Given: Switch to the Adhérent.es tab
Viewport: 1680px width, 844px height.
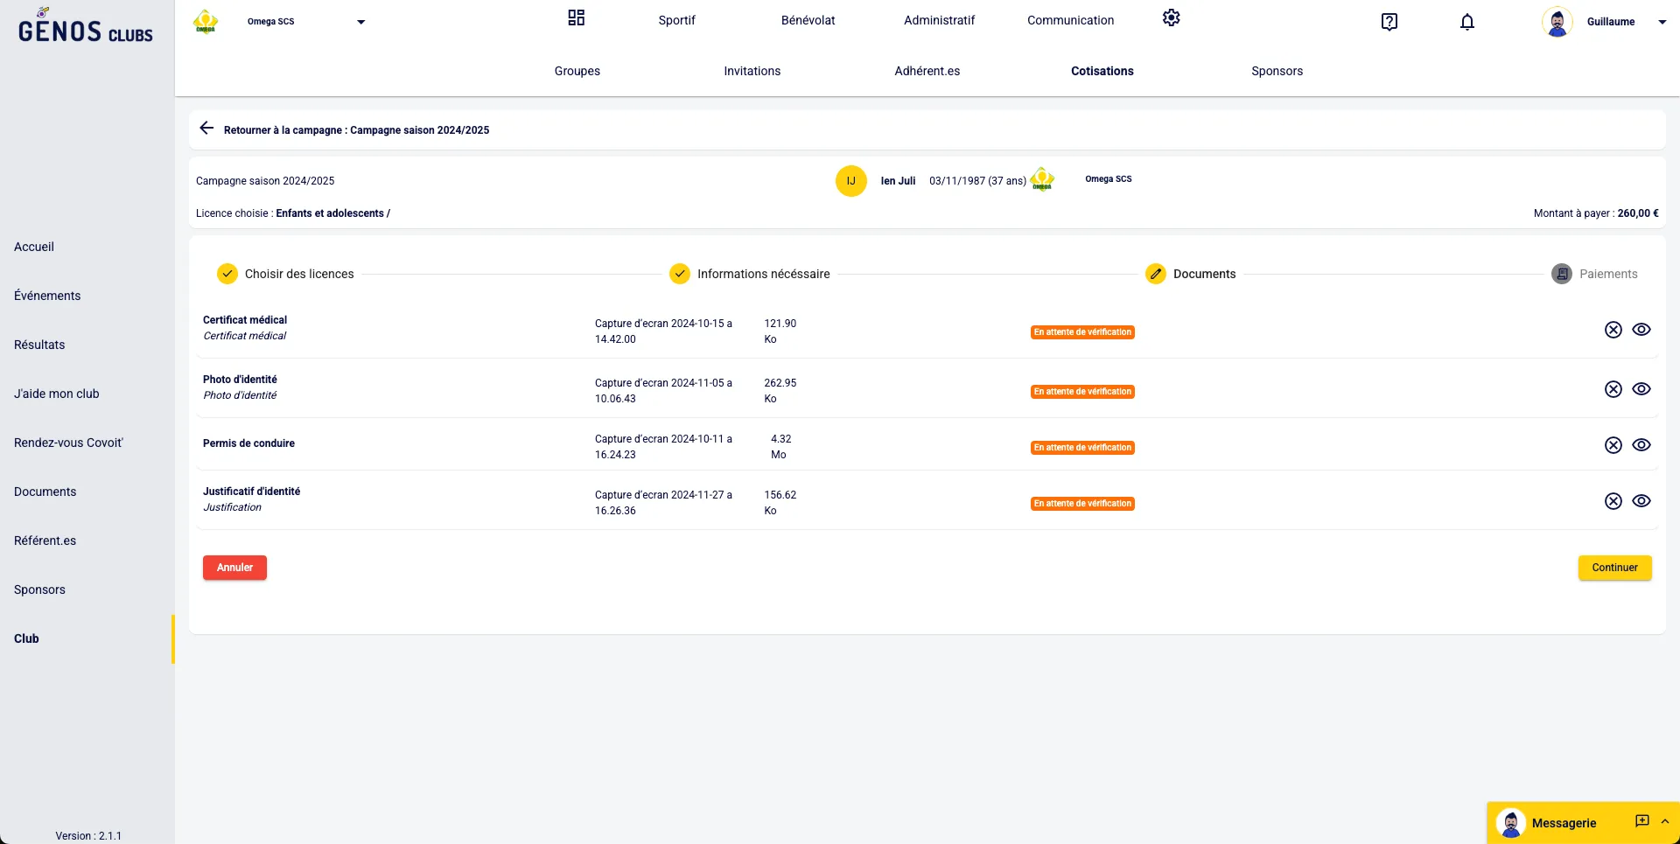Looking at the screenshot, I should point(927,71).
